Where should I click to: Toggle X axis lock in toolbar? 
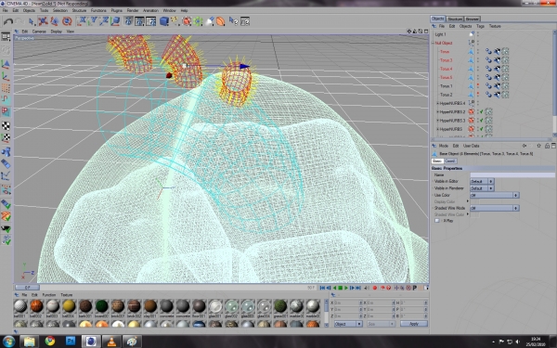click(82, 21)
